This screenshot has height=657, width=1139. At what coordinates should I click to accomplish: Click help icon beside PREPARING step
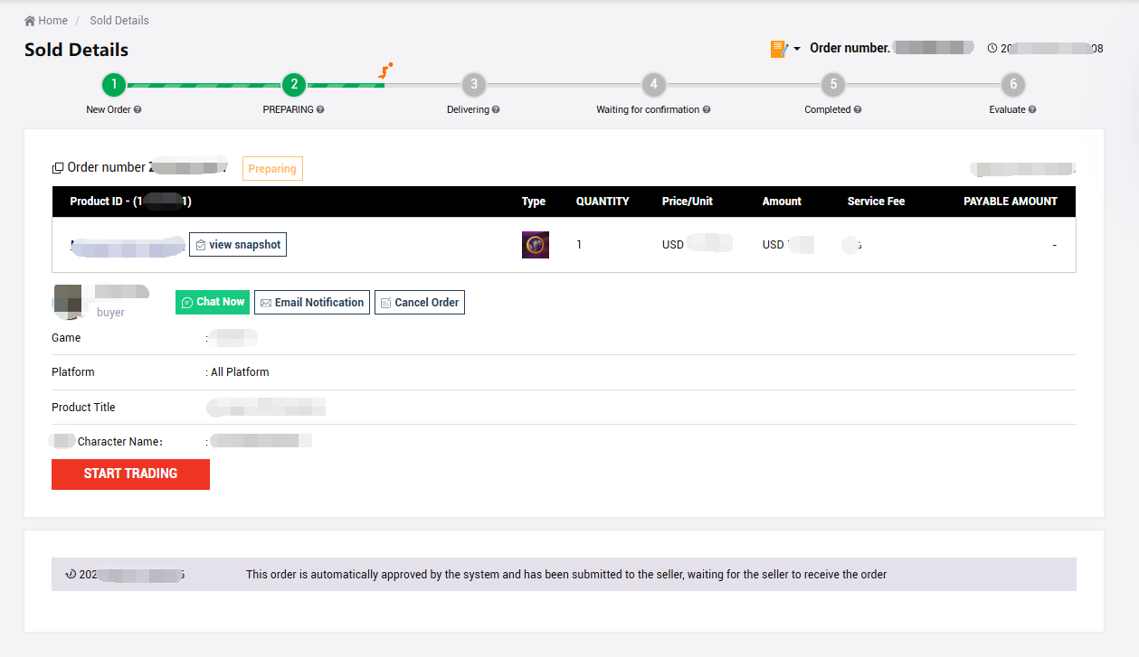point(320,110)
